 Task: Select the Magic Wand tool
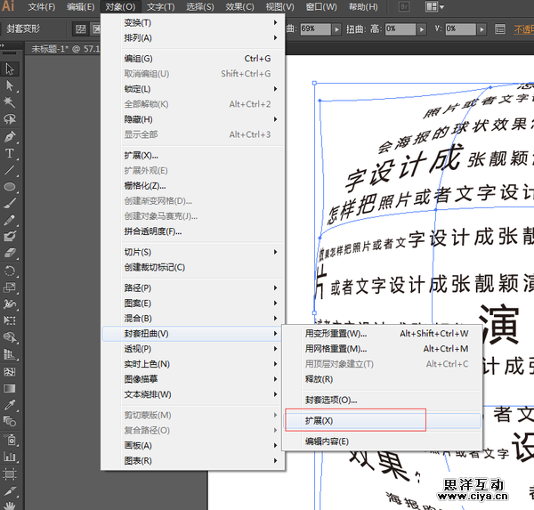click(x=11, y=102)
